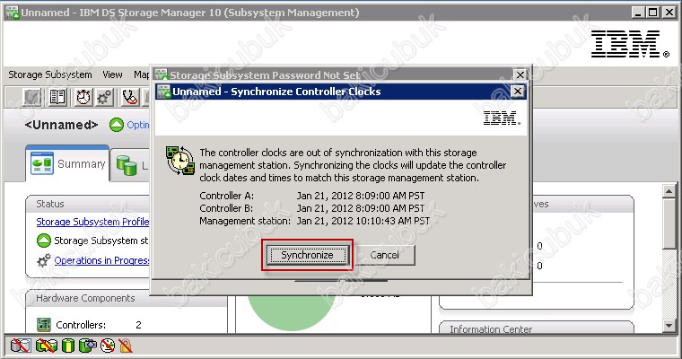Click the cylinder with camera status bar icon

(x=87, y=346)
